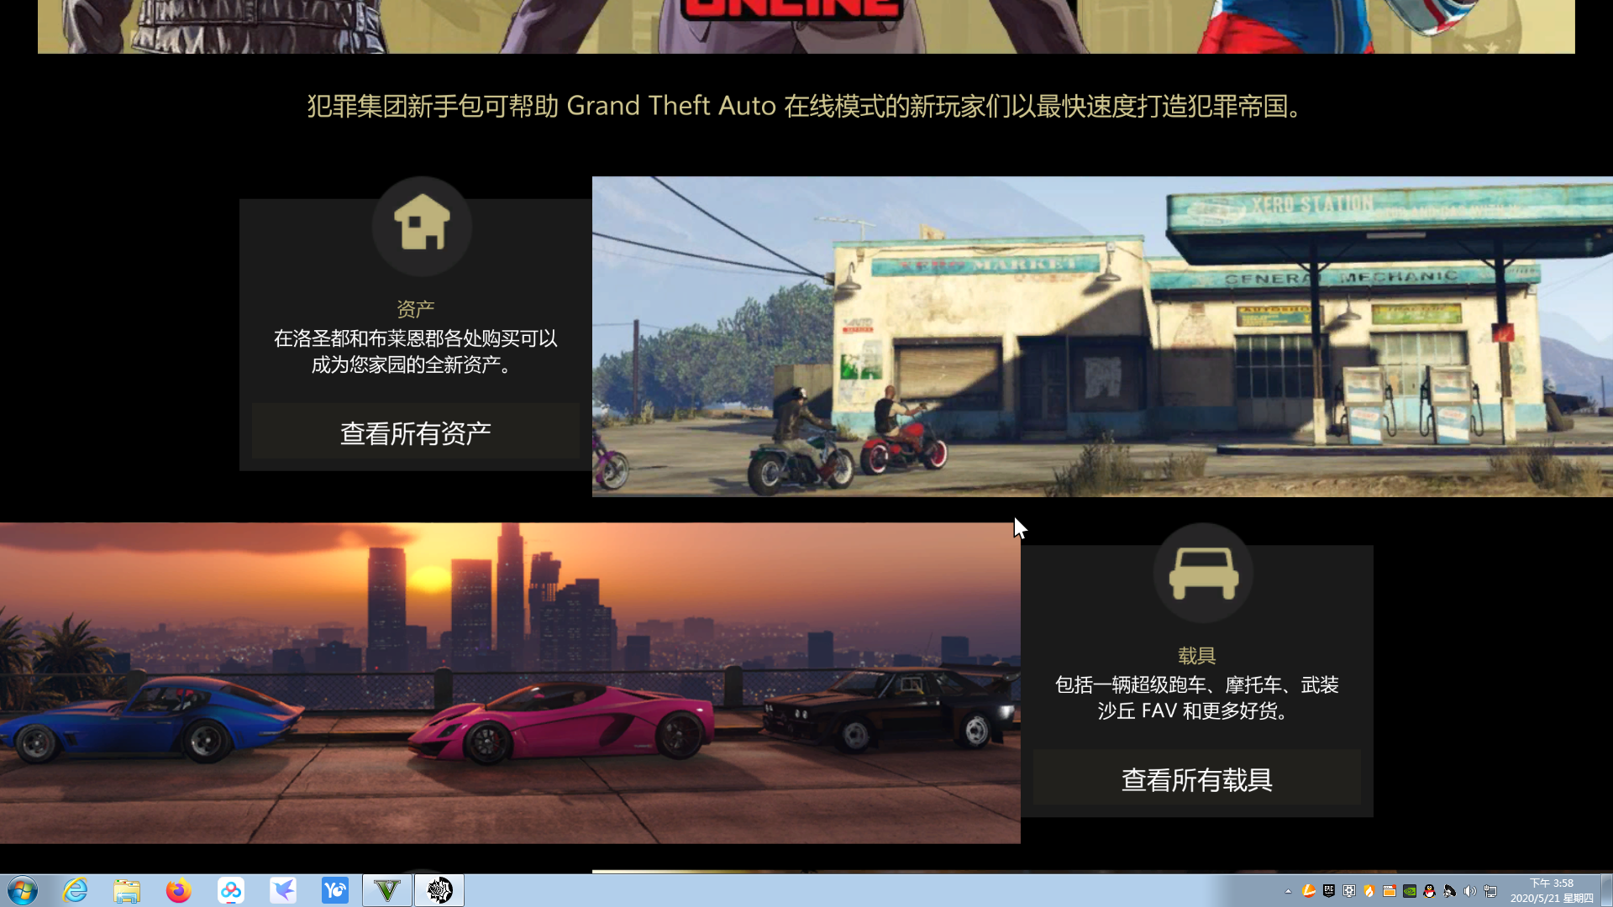Open the Windows Start menu

pyautogui.click(x=23, y=890)
